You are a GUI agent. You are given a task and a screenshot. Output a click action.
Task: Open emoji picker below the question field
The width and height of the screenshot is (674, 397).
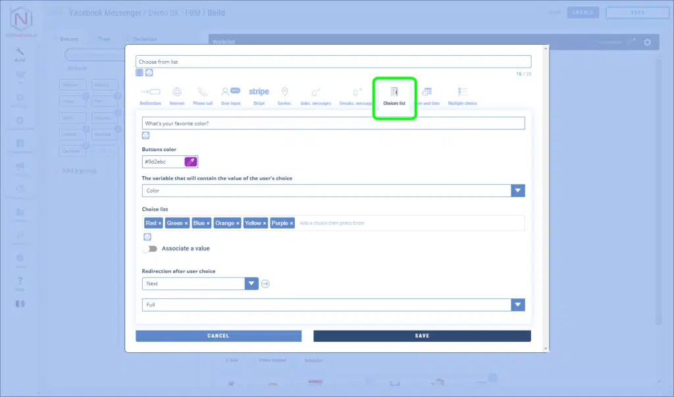pyautogui.click(x=146, y=135)
